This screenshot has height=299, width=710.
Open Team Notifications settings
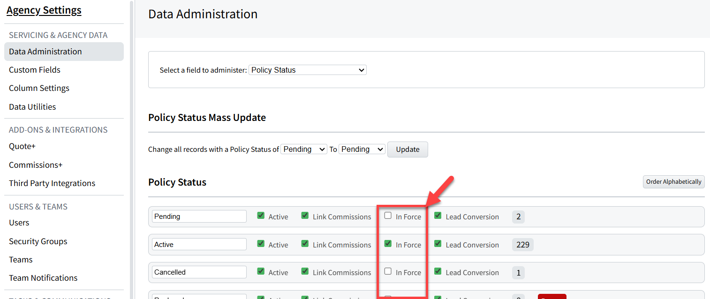point(43,278)
